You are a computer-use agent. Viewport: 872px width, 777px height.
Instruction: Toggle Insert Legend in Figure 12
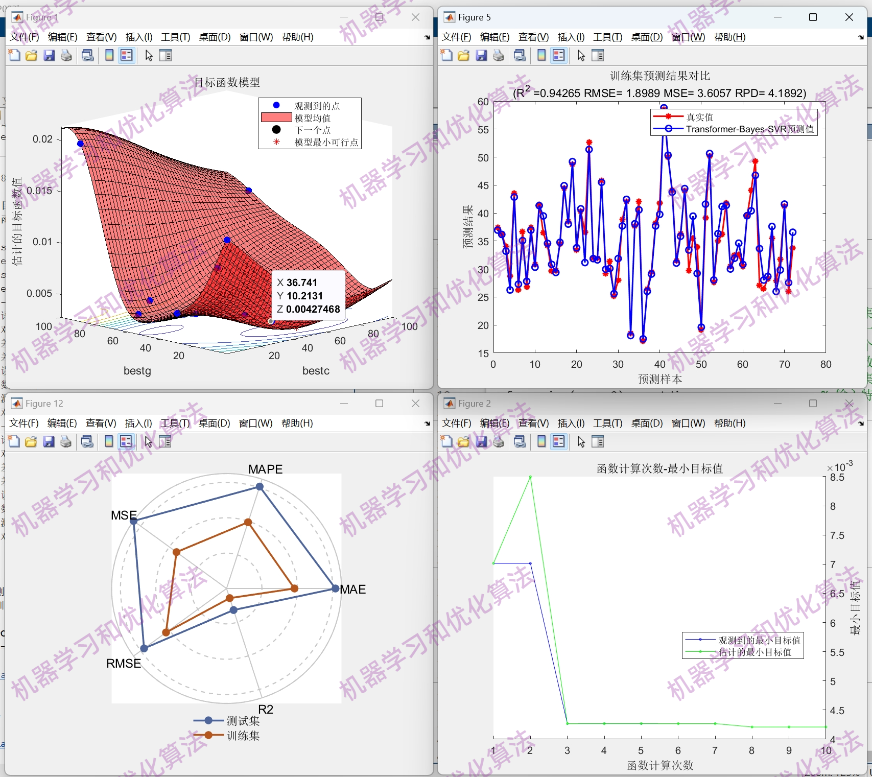[126, 442]
